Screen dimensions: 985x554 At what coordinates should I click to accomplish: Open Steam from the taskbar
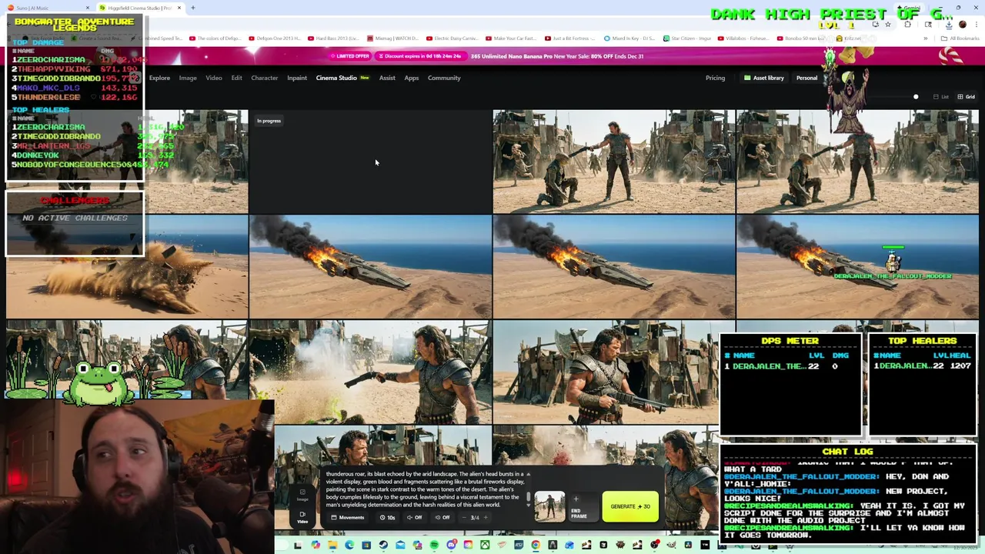tap(383, 545)
